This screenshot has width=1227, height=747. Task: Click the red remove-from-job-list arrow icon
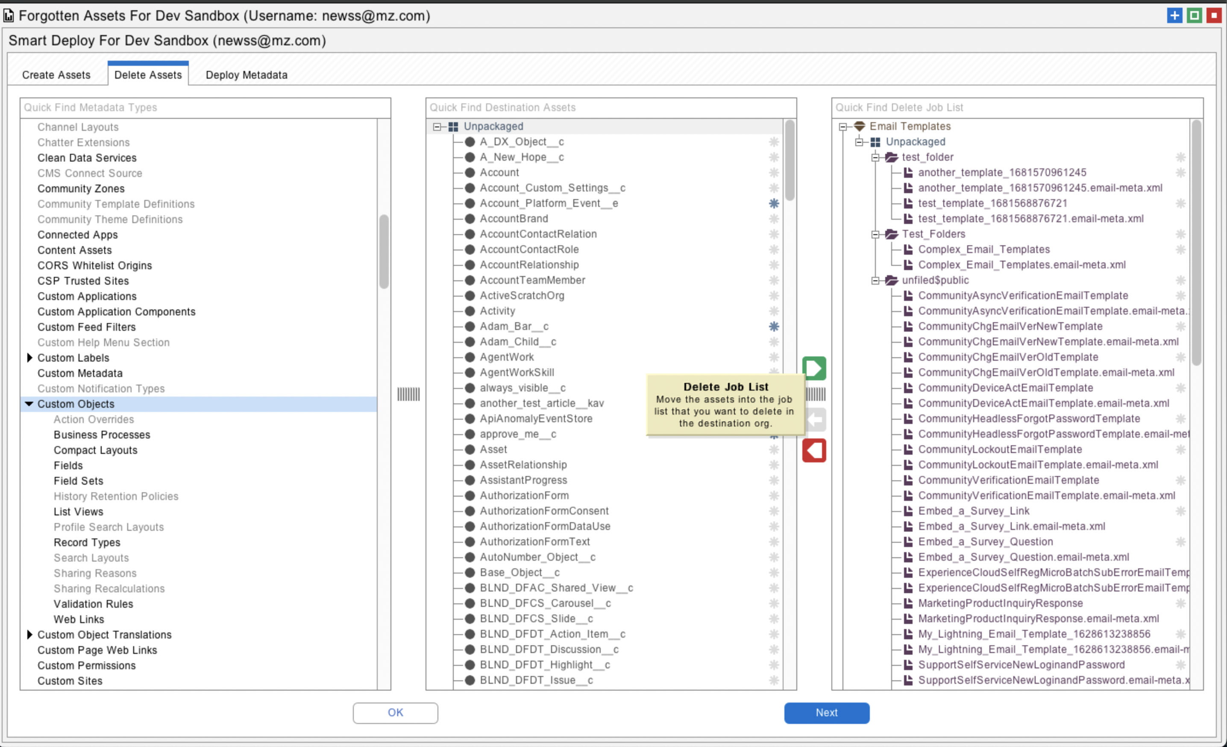[814, 450]
